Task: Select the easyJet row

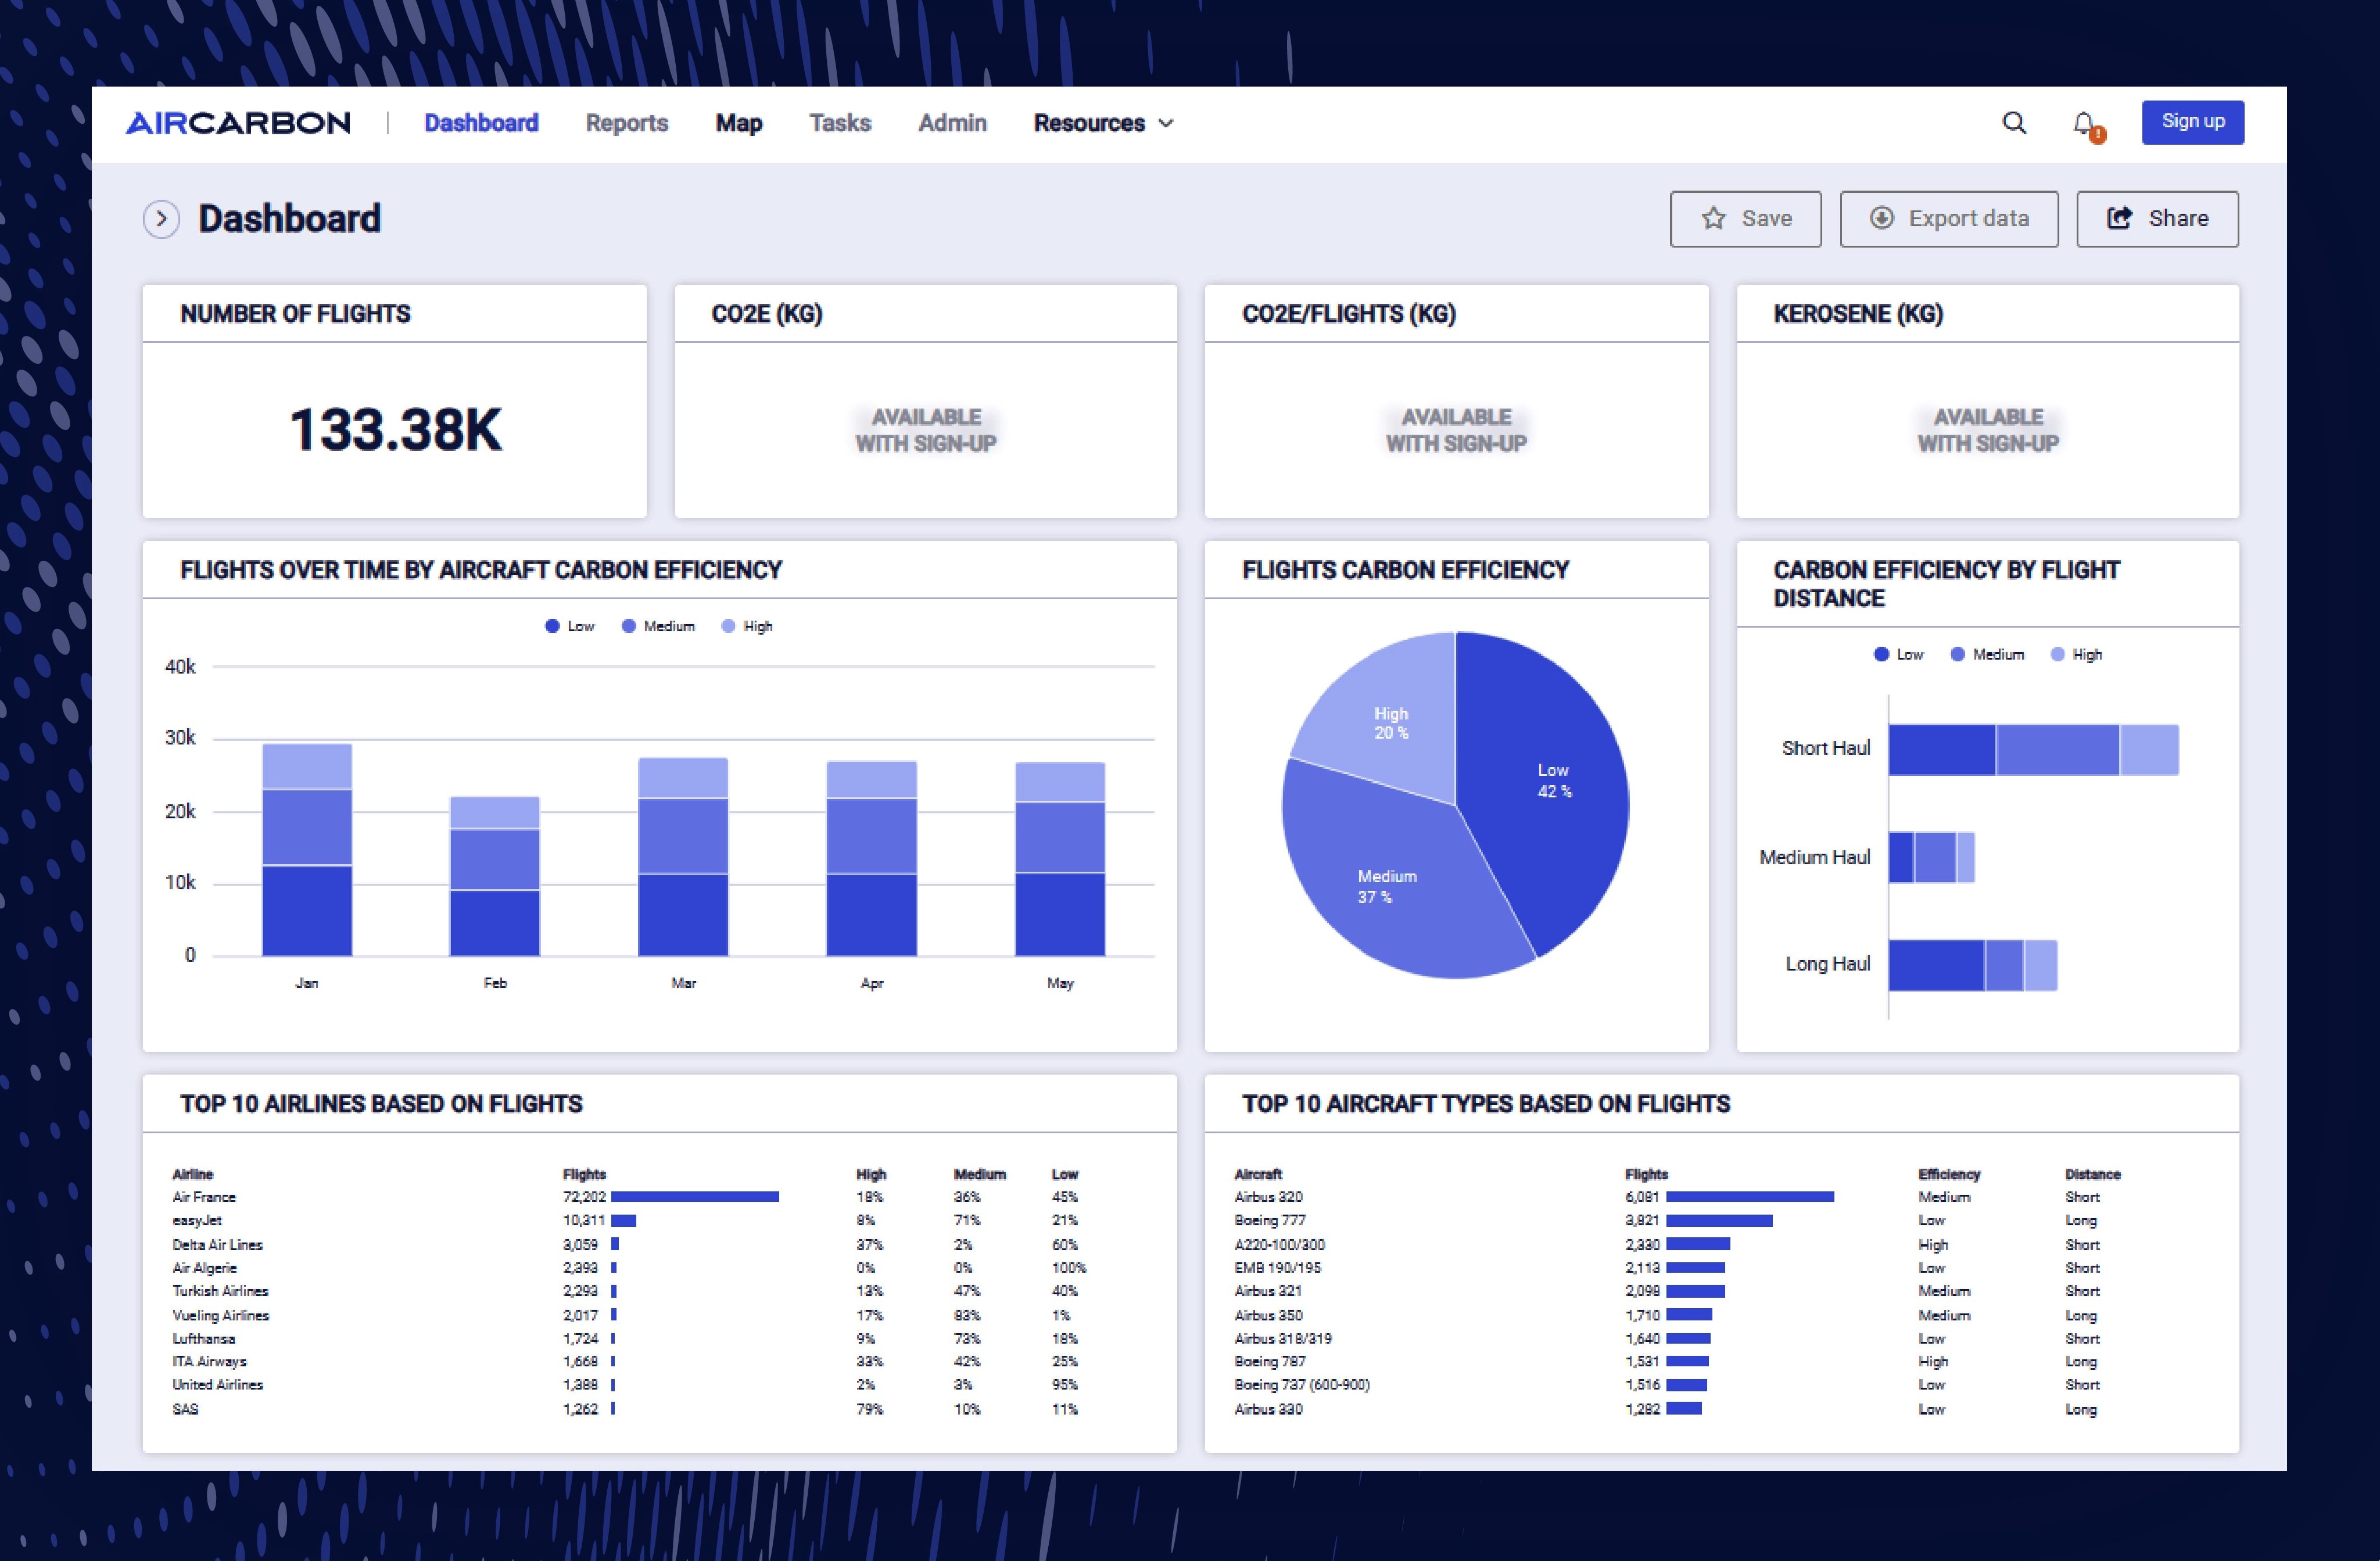Action: [x=630, y=1220]
